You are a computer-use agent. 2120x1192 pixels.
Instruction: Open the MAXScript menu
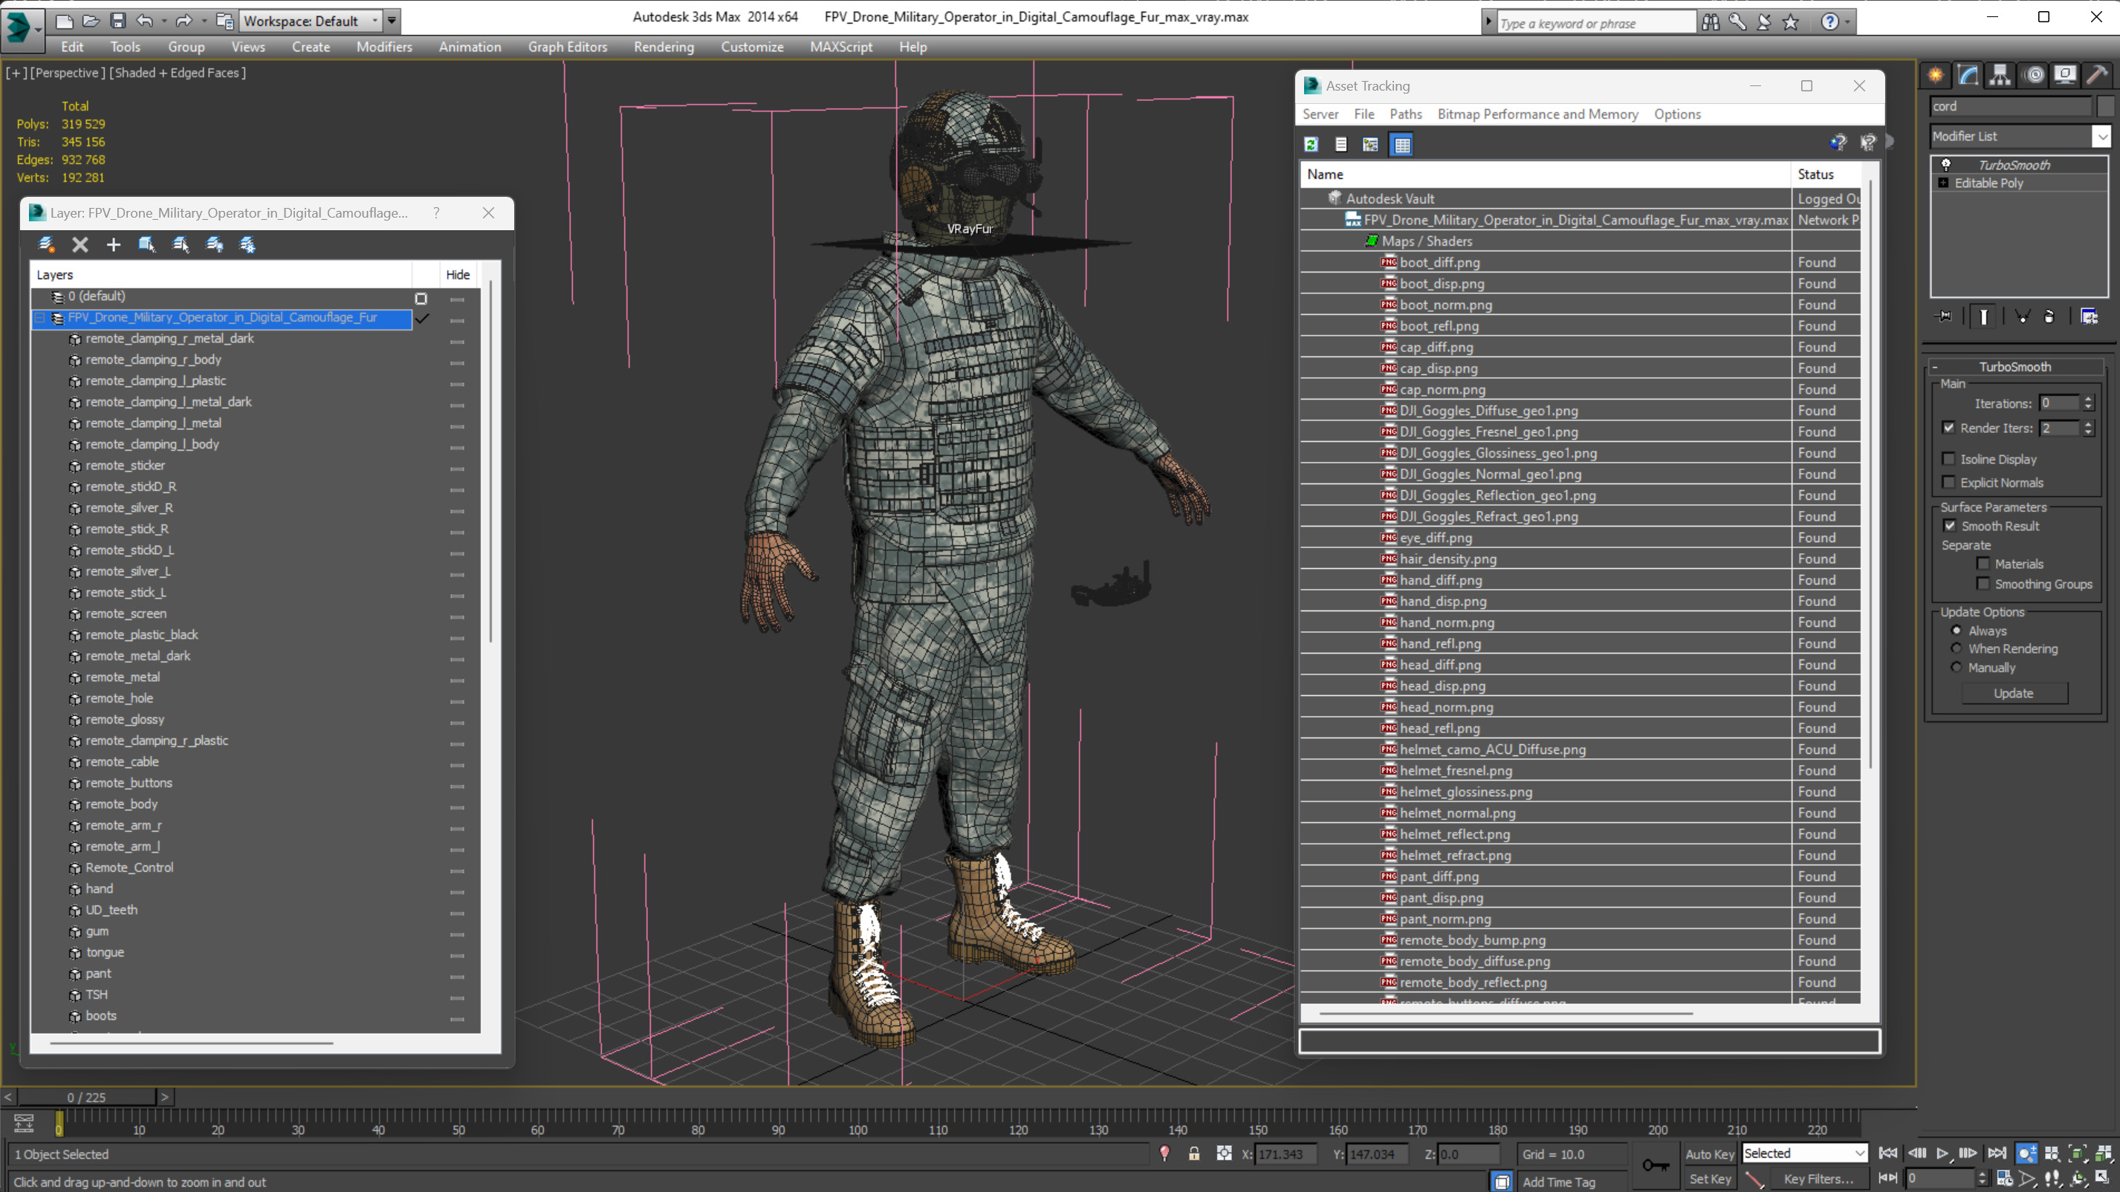tap(840, 47)
